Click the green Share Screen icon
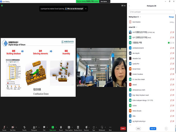The width and height of the screenshot is (176, 132). coord(53,128)
